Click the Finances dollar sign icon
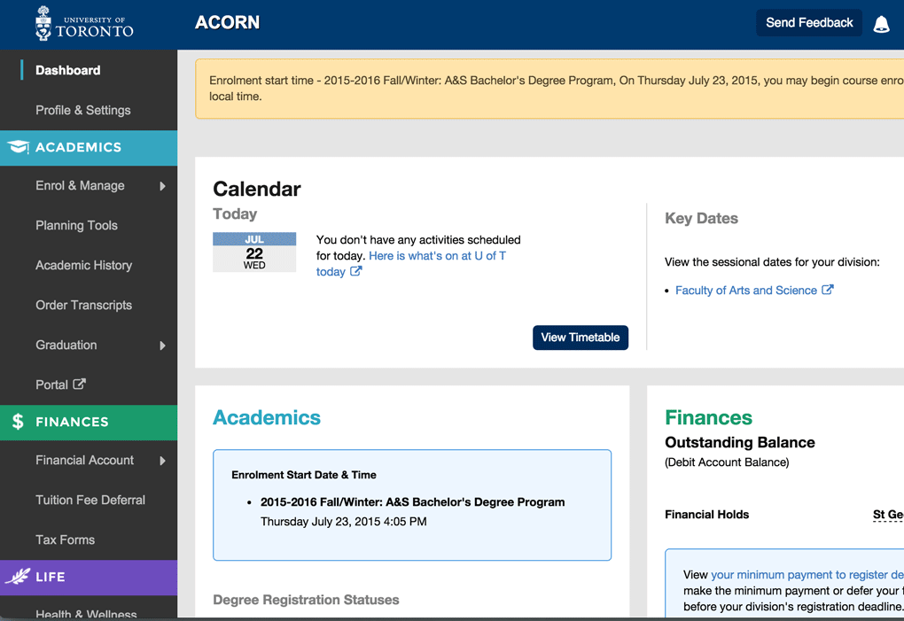Image resolution: width=904 pixels, height=621 pixels. pyautogui.click(x=18, y=422)
